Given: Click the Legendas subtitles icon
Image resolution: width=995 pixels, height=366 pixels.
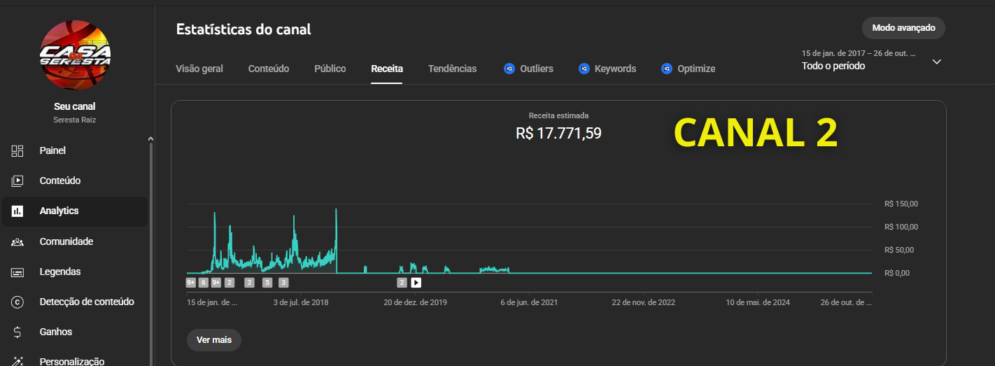Looking at the screenshot, I should [17, 272].
